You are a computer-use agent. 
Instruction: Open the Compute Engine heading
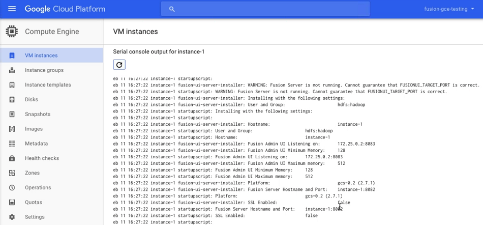[x=52, y=32]
